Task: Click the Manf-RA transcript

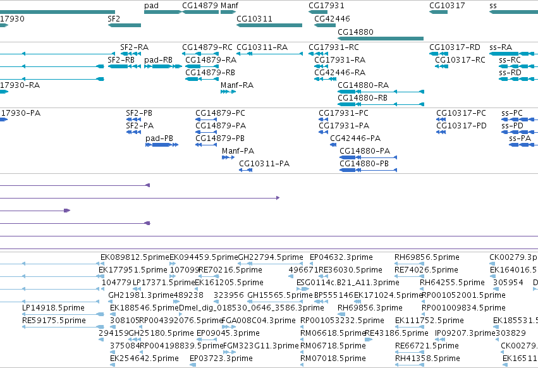Action: pyautogui.click(x=228, y=92)
